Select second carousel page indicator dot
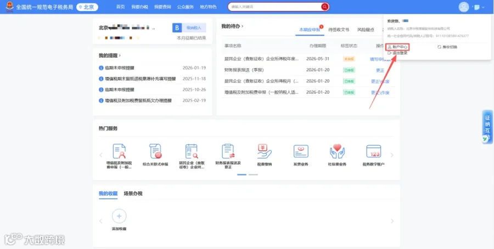This screenshot has height=249, width=494. [x=253, y=174]
